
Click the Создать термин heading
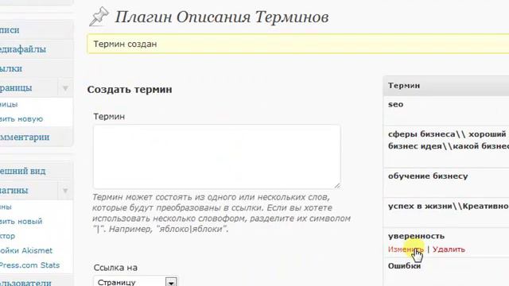[x=130, y=90]
